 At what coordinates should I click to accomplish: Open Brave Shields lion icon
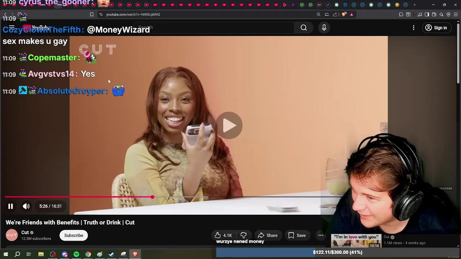[344, 14]
